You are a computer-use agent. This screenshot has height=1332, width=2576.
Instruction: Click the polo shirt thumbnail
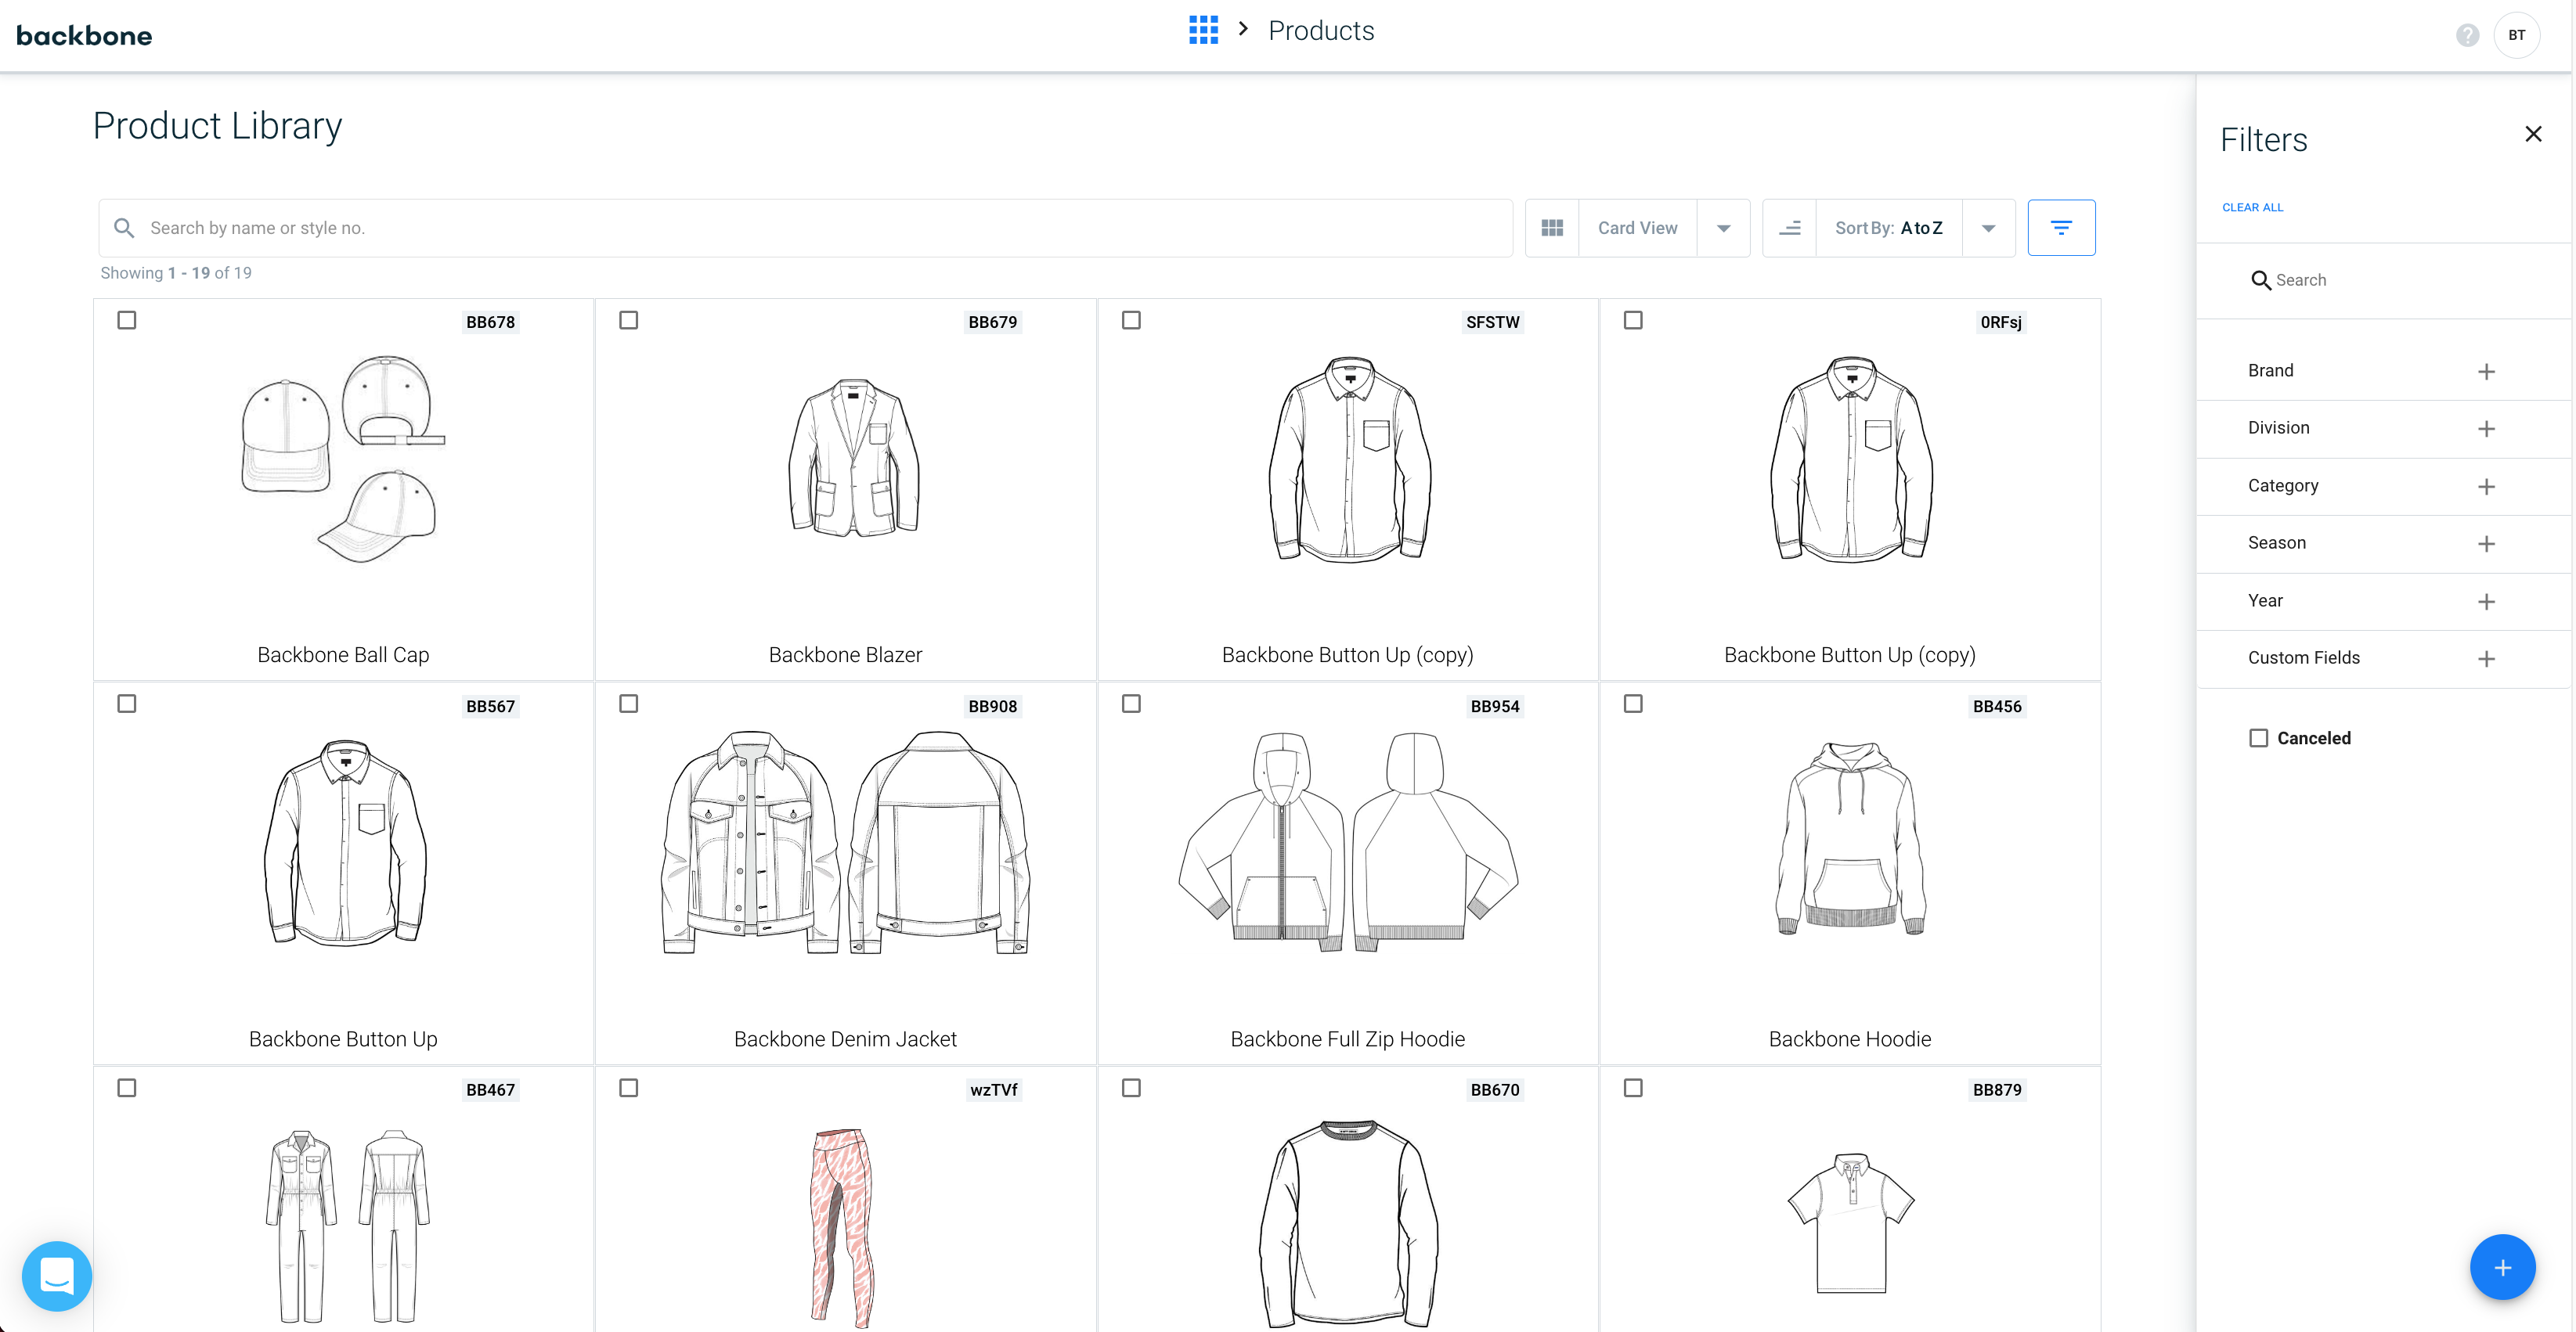click(1851, 1223)
